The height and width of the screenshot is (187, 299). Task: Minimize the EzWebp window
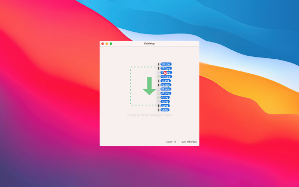(x=107, y=44)
